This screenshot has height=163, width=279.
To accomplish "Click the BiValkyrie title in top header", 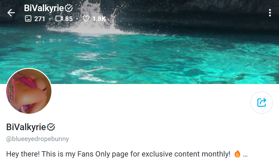I will coord(44,8).
